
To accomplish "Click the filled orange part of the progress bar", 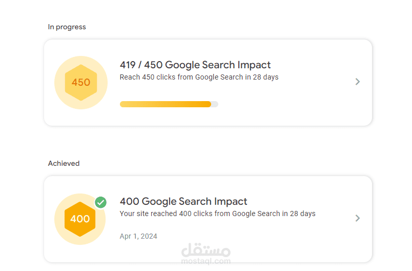I will 165,104.
